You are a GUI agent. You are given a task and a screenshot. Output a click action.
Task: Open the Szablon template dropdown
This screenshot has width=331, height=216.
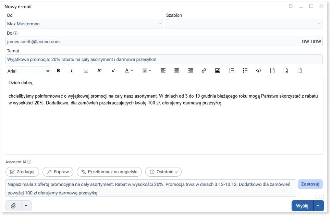tap(243, 24)
